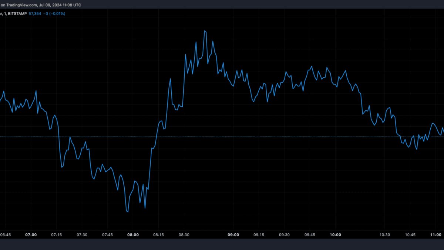Click the 07:45 time axis marker
Viewport: 444px width, 250px height.
coord(107,235)
